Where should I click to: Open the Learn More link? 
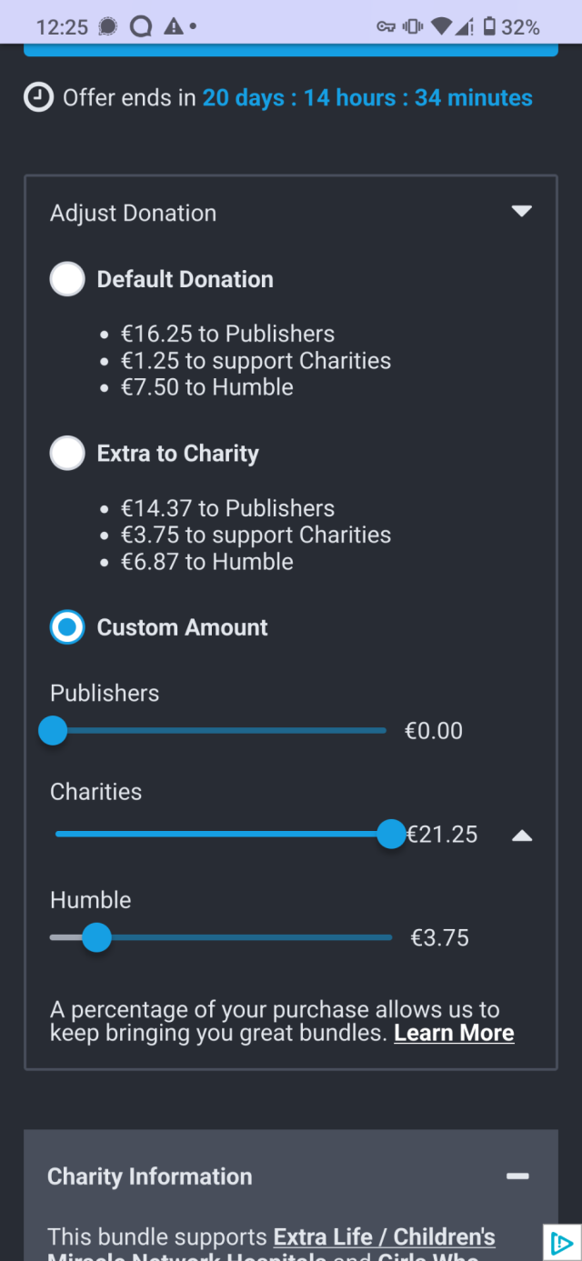point(453,1033)
